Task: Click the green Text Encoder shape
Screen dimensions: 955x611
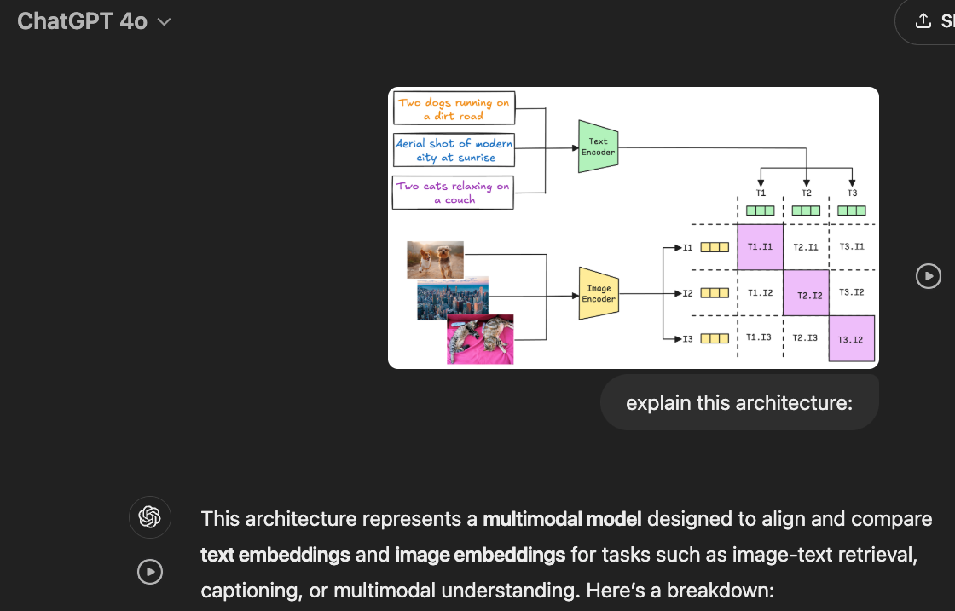Action: tap(598, 147)
